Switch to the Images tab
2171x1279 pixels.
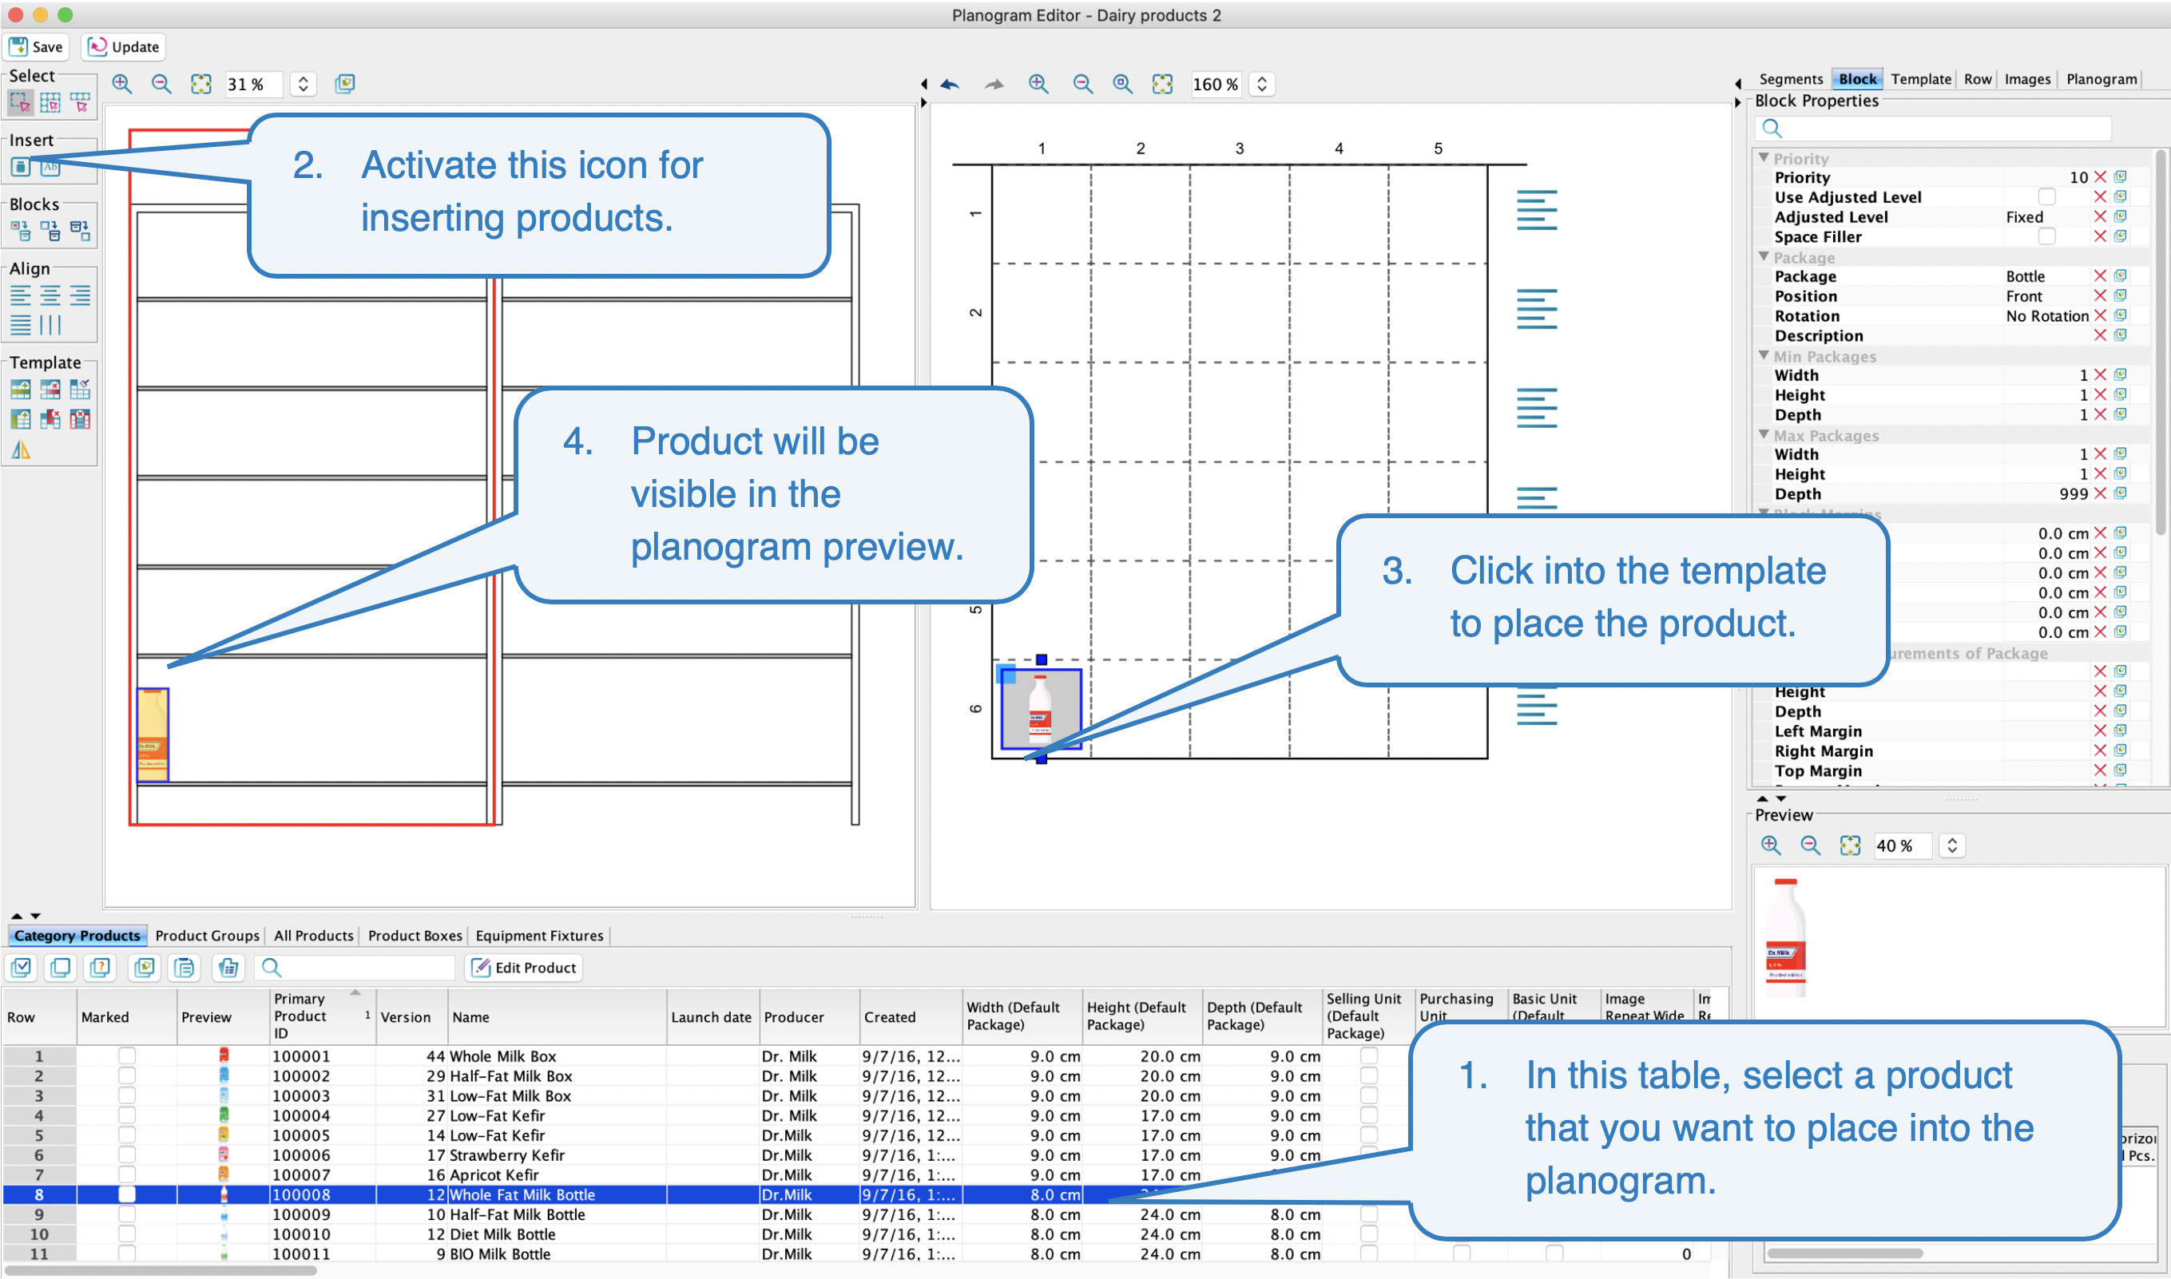coord(2028,78)
